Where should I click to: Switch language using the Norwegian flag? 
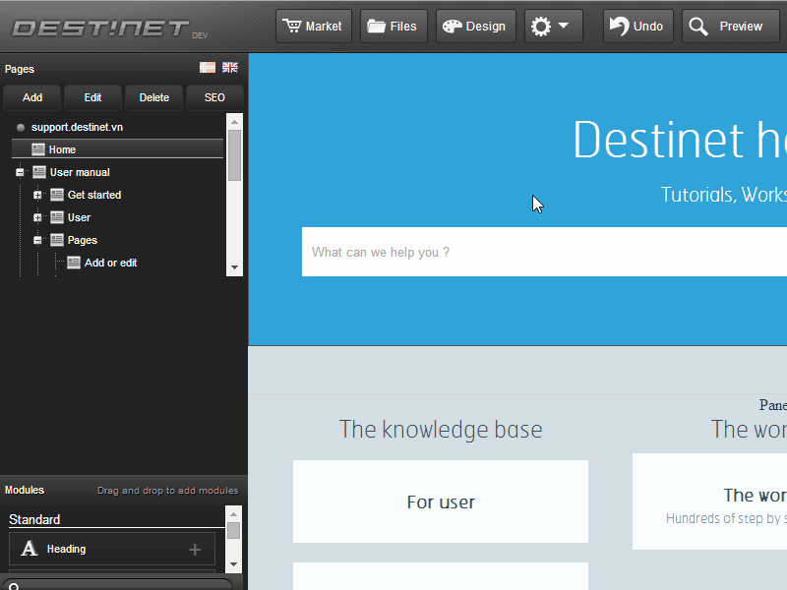click(x=208, y=68)
